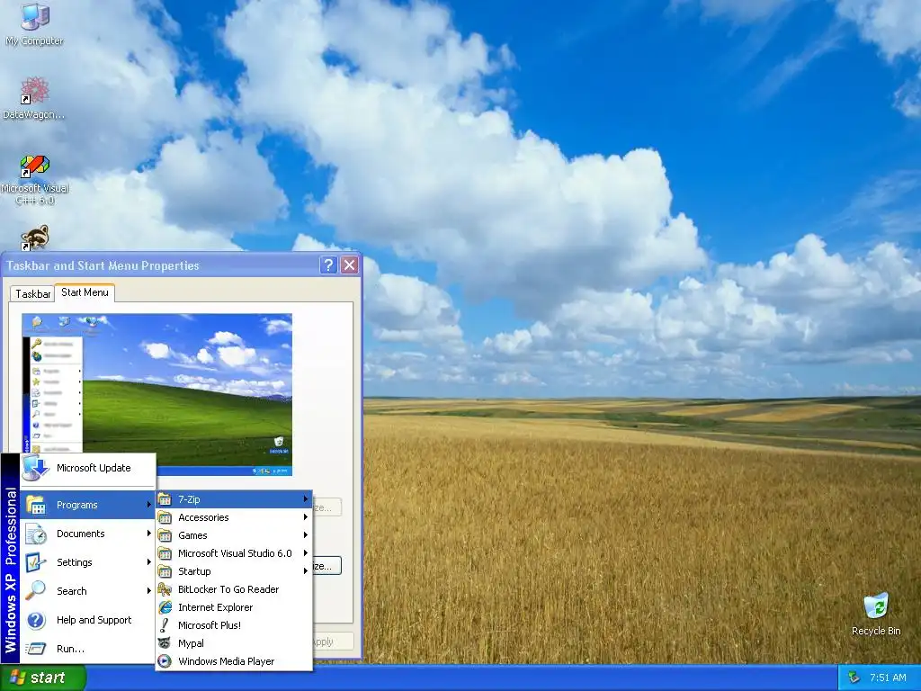Expand the Documents submenu arrow
This screenshot has height=691, width=921.
[148, 533]
